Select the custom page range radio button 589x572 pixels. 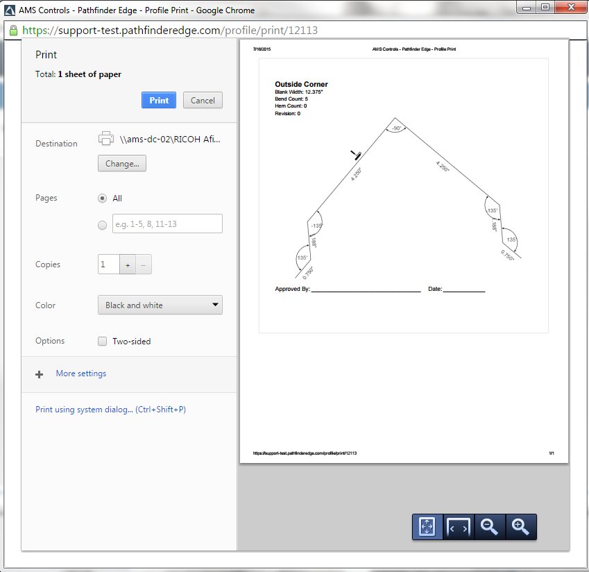102,225
